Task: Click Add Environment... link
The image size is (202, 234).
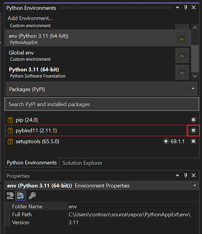Action: (x=30, y=18)
